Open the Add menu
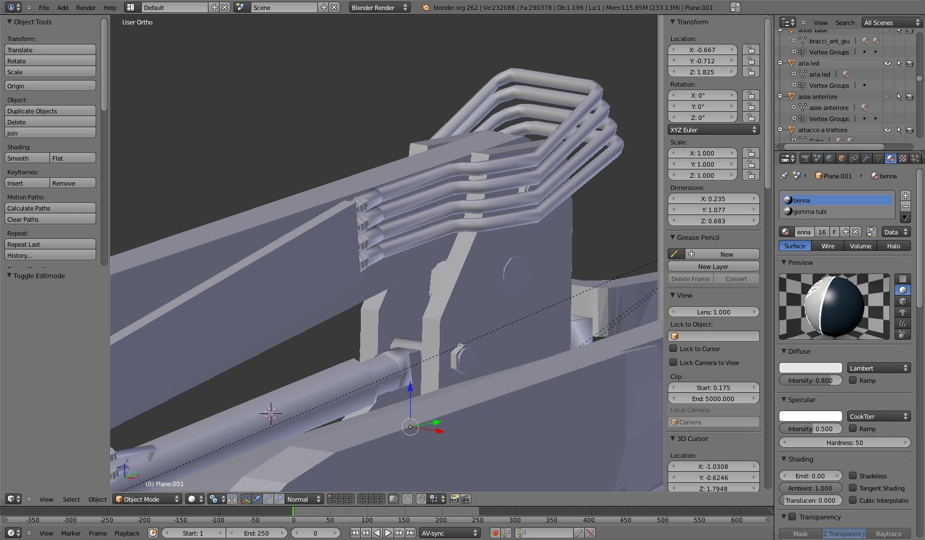The width and height of the screenshot is (925, 540). point(63,7)
